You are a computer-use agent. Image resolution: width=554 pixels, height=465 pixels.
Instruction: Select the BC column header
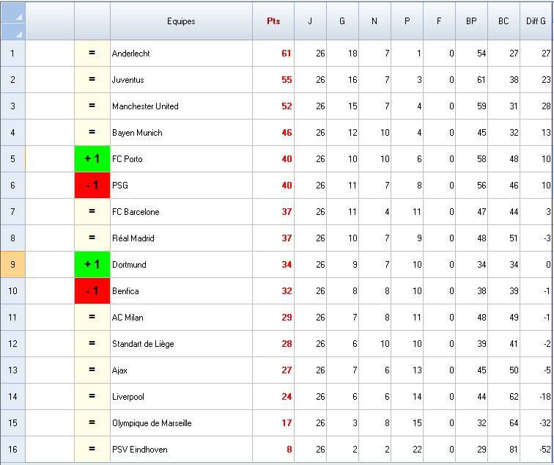pos(503,21)
